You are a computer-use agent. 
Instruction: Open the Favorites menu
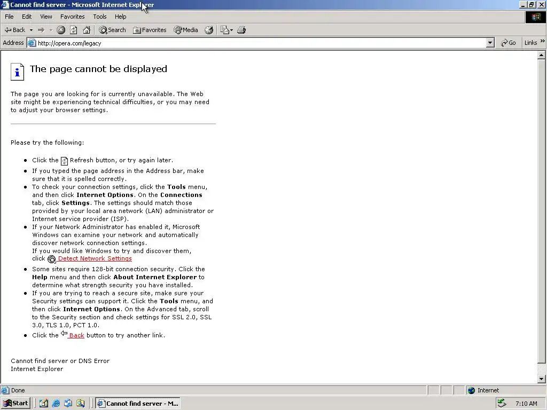pos(73,17)
